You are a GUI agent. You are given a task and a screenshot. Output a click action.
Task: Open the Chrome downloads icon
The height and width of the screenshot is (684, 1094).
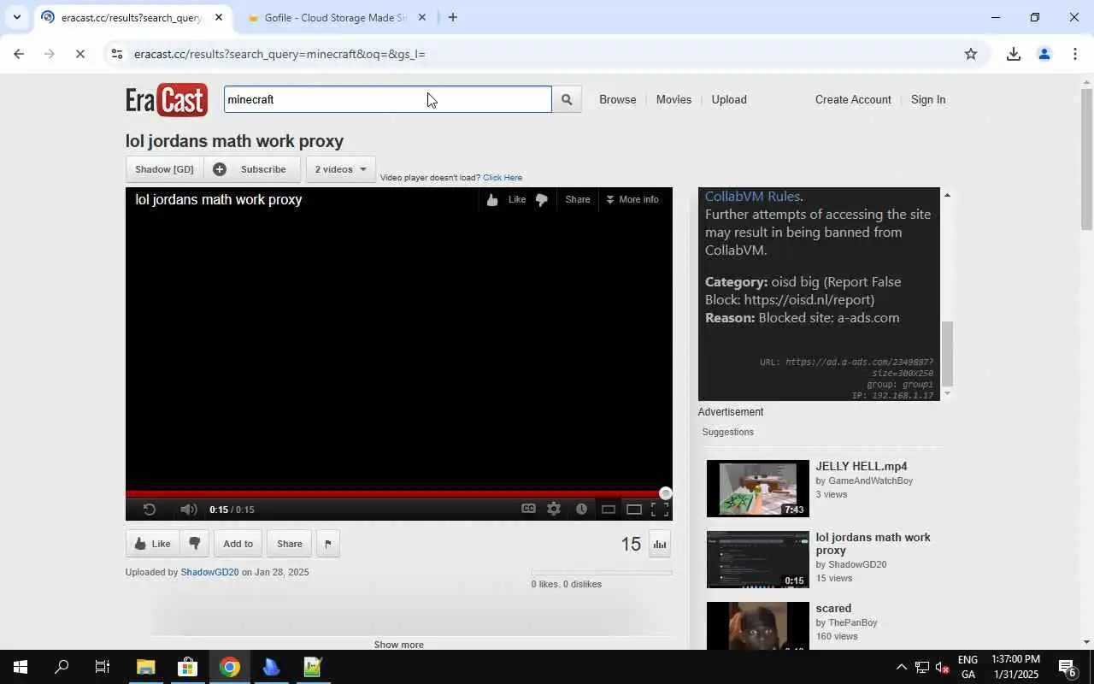(1013, 54)
